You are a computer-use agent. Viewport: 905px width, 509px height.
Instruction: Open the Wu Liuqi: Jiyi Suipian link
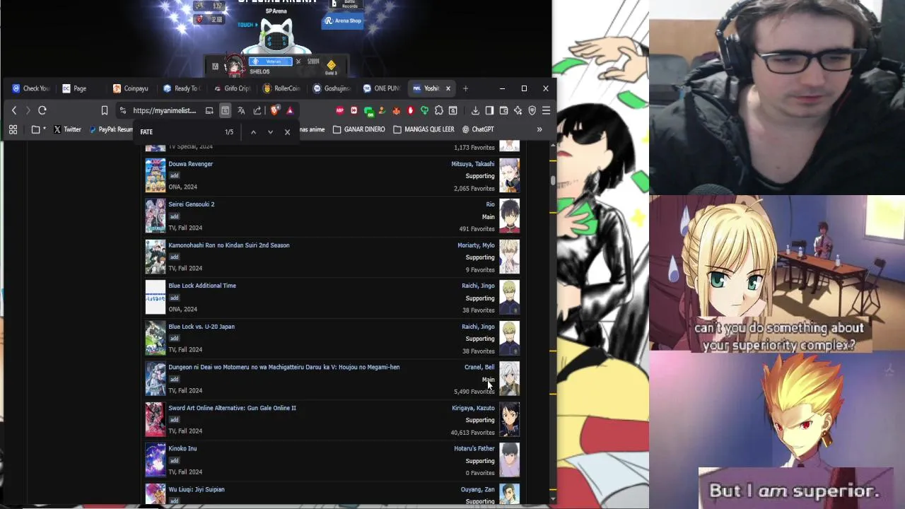[x=197, y=489]
